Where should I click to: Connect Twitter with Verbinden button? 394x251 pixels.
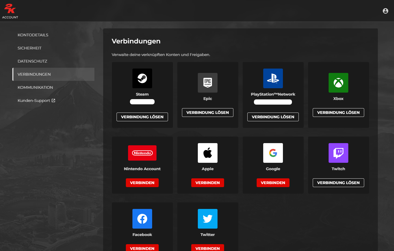click(x=208, y=248)
